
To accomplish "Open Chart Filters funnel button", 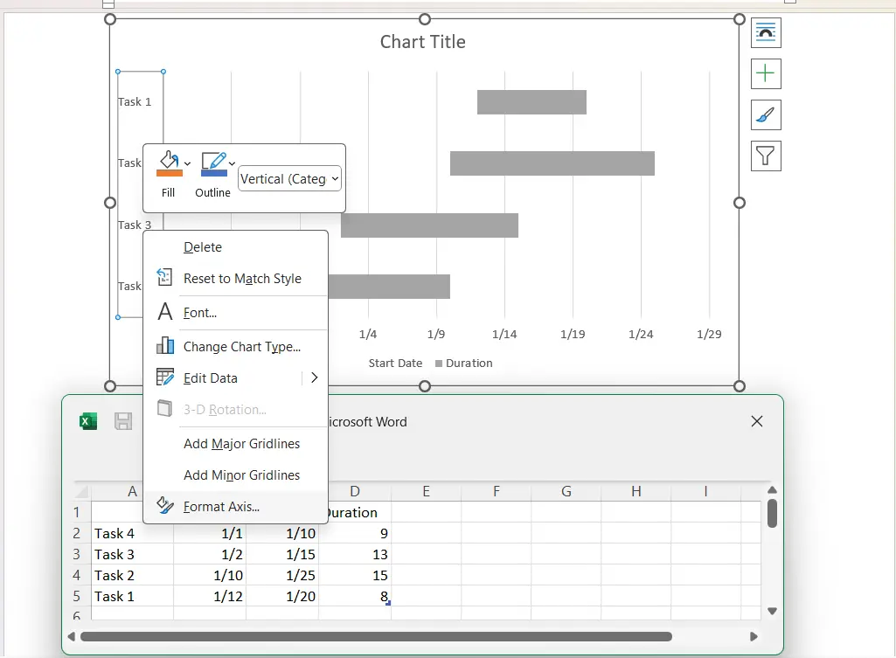I will click(766, 156).
